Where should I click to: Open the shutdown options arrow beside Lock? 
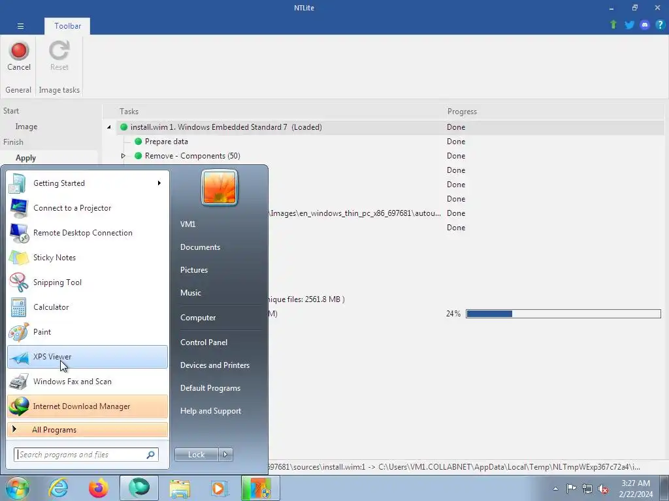pyautogui.click(x=225, y=455)
